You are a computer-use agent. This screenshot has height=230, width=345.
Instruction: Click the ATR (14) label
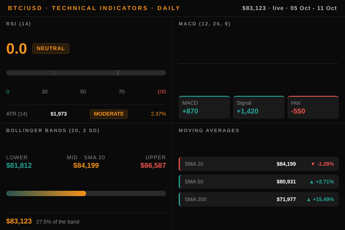17,114
